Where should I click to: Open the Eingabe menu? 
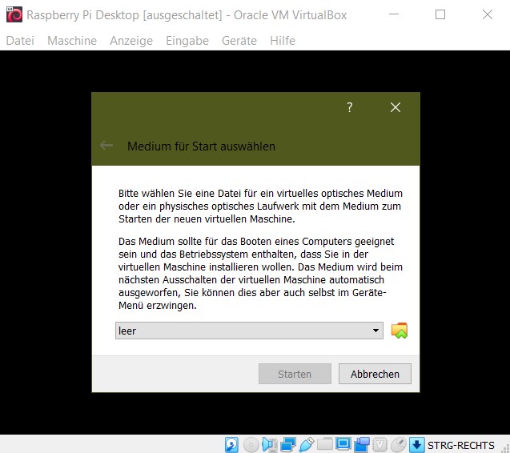pos(187,41)
